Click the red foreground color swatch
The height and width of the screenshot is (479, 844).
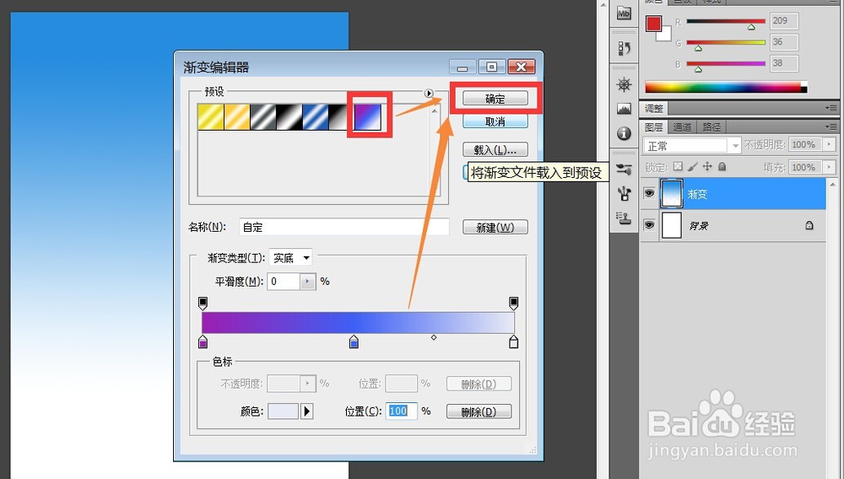pyautogui.click(x=653, y=24)
